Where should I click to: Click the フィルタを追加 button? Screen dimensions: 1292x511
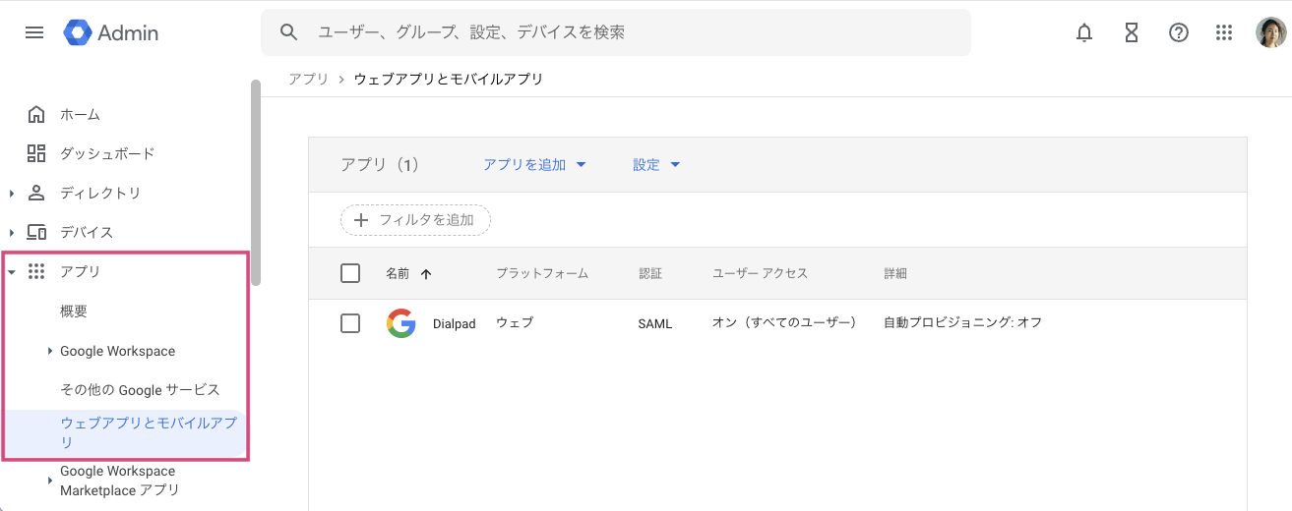pyautogui.click(x=415, y=220)
